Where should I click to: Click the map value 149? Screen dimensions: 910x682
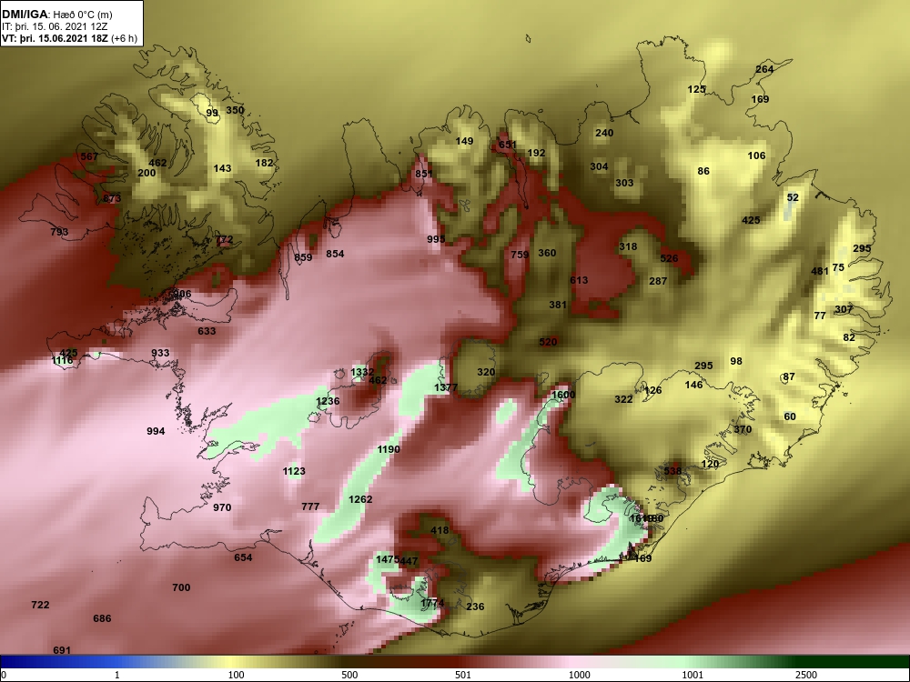tap(464, 141)
